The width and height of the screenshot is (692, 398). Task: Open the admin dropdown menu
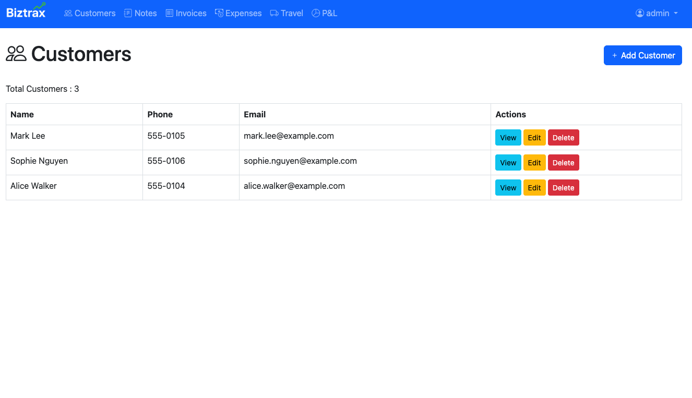pos(657,13)
